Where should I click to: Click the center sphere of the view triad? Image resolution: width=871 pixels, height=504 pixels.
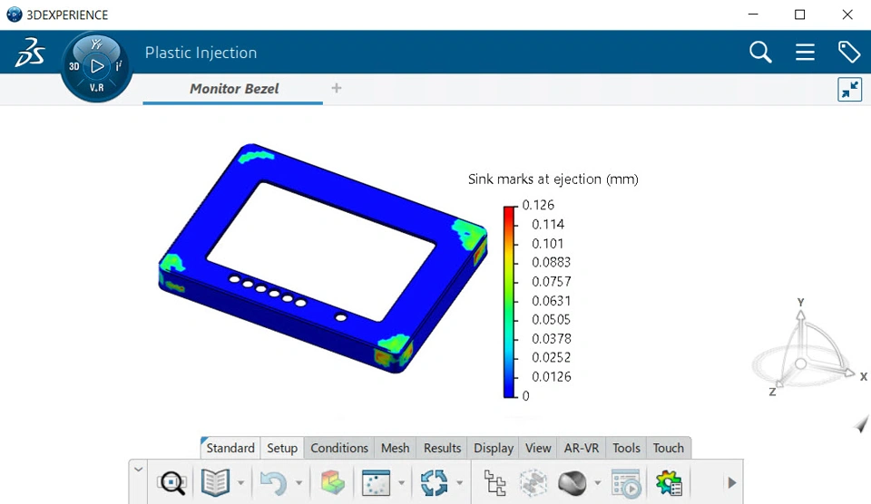click(800, 363)
